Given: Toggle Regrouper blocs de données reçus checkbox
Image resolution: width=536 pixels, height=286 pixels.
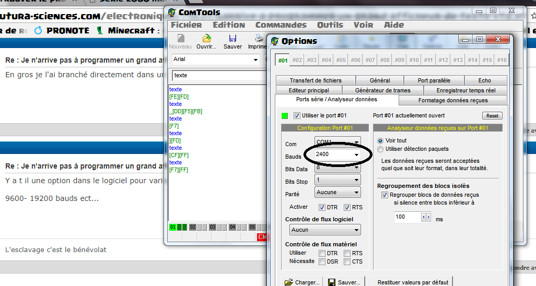Looking at the screenshot, I should [384, 195].
